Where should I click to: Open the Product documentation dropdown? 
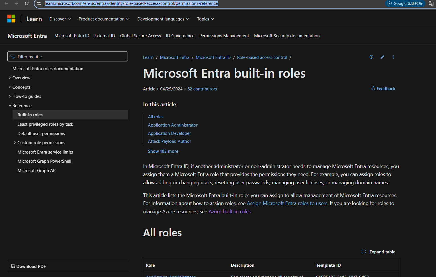[104, 19]
